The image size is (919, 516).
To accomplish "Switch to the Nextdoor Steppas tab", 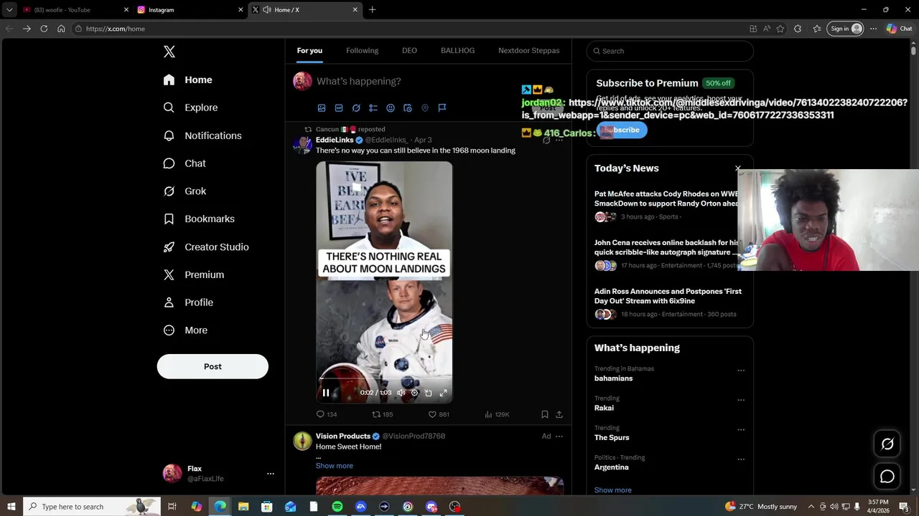I will [528, 50].
